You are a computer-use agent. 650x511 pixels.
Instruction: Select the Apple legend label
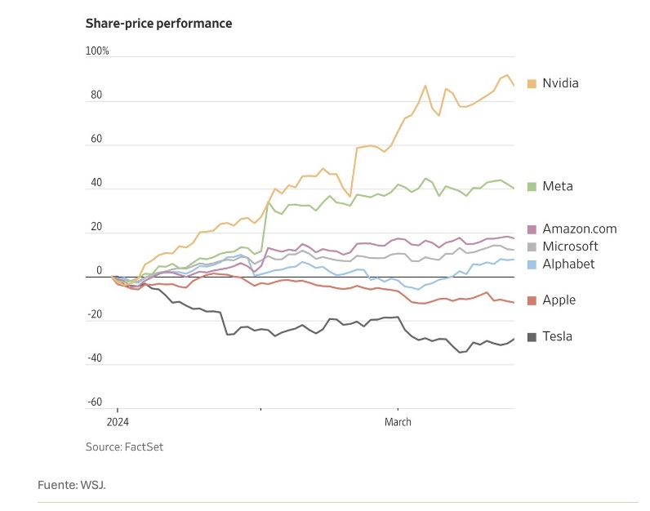[559, 300]
